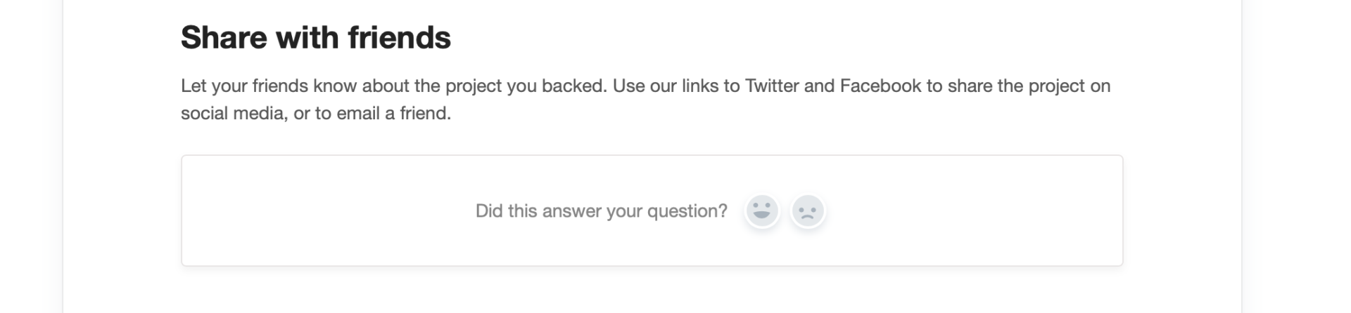Click the gray page margin on right
Viewport: 1351px width, 313px height.
(x=1296, y=154)
